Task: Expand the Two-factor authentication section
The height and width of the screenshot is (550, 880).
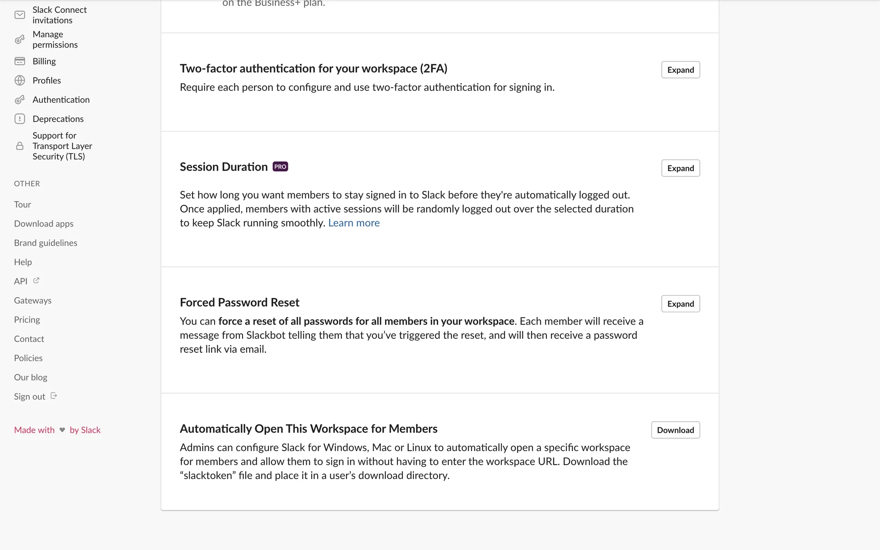Action: pyautogui.click(x=680, y=70)
